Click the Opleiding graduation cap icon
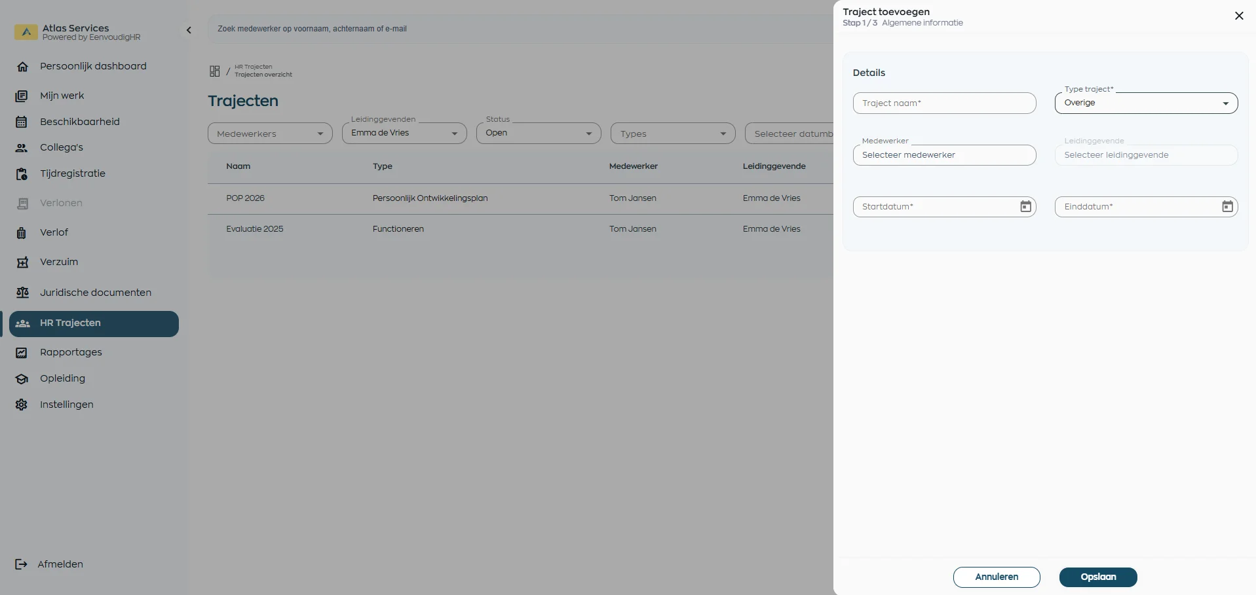 (22, 378)
